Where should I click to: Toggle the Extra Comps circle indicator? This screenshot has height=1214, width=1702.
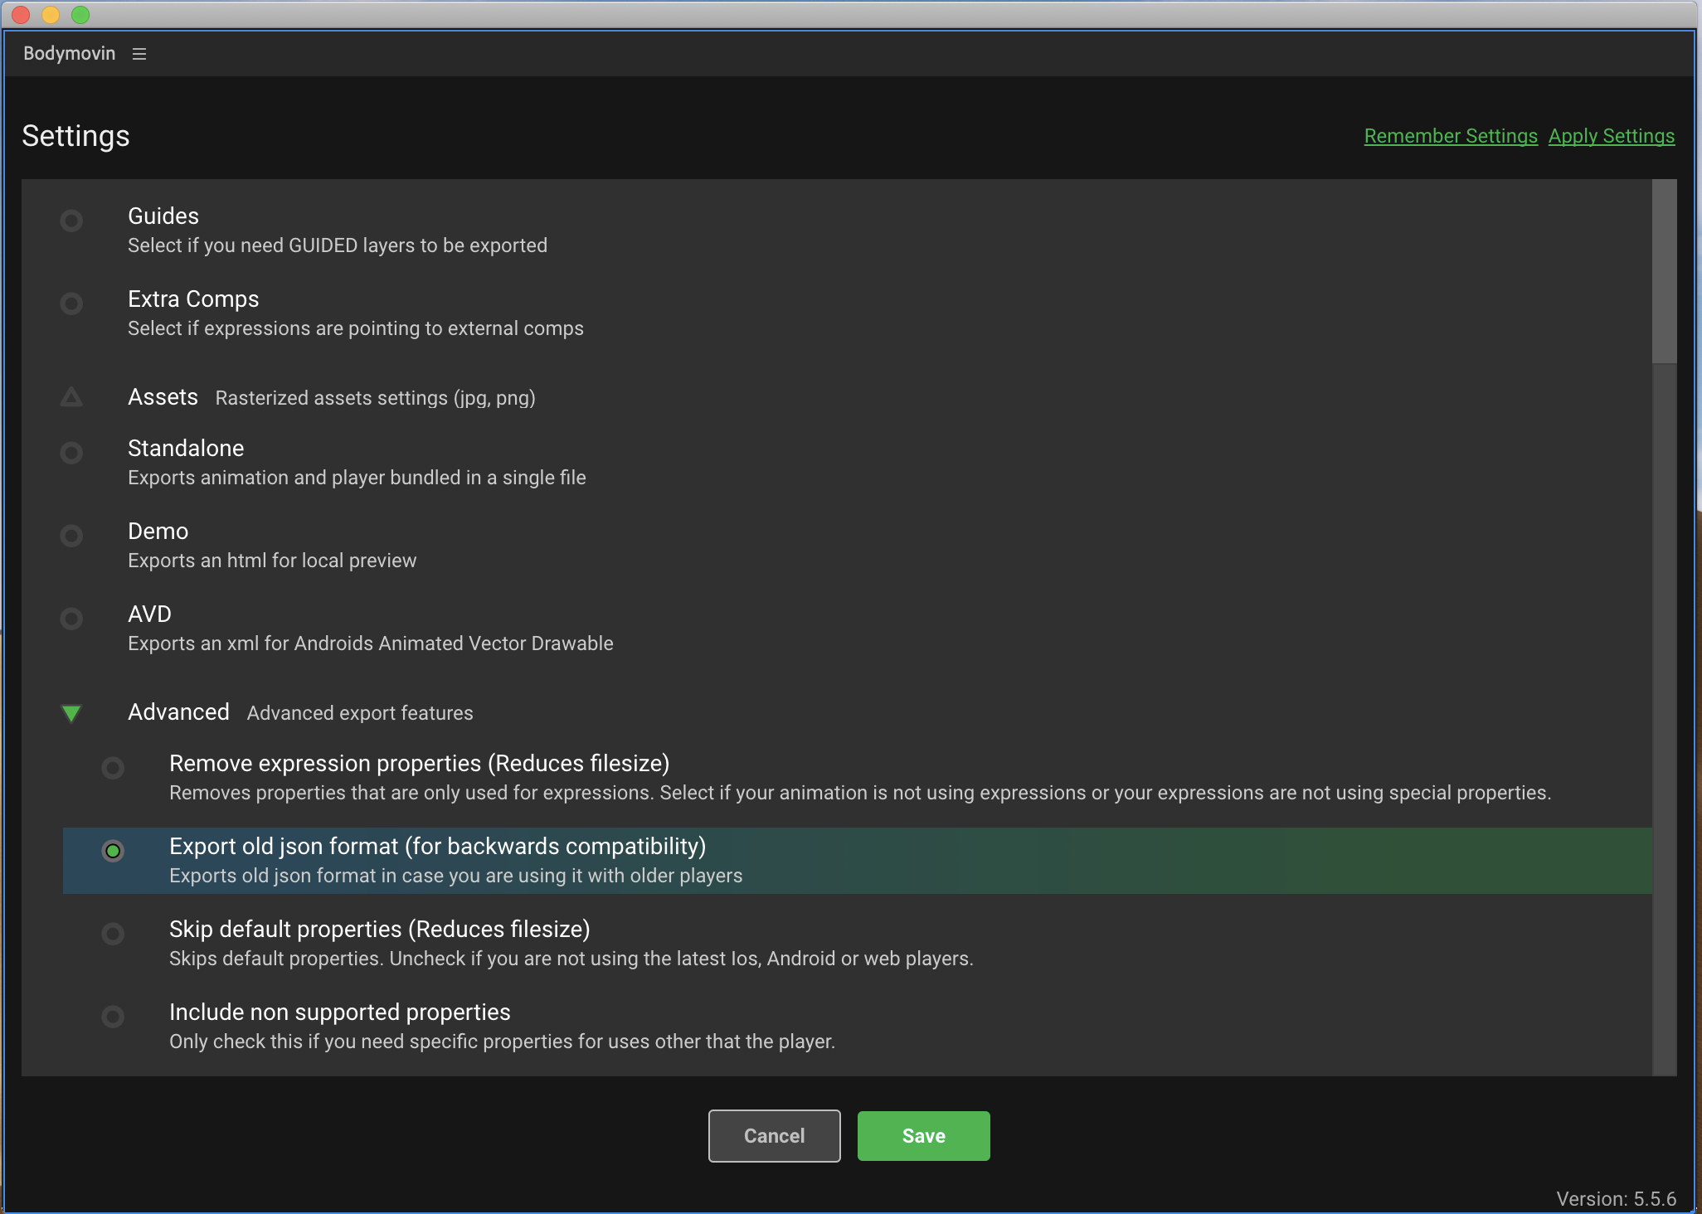(71, 303)
